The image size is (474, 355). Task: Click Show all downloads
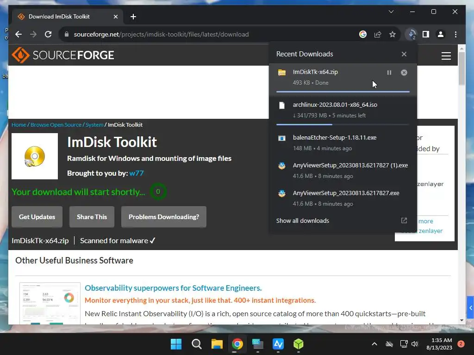click(x=303, y=220)
